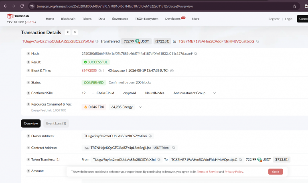Click the cryptoAI SR name

130,93
